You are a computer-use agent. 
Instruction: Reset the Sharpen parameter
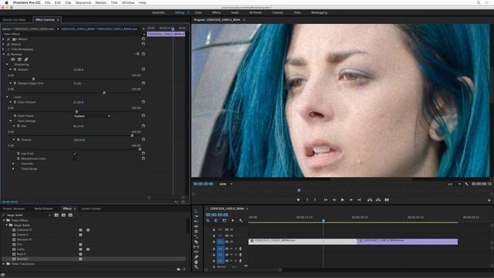click(144, 69)
